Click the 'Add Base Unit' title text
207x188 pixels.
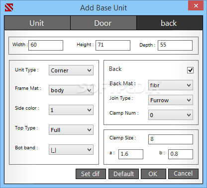103,8
